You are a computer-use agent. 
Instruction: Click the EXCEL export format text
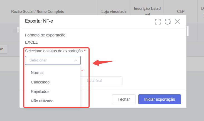[x=31, y=42]
